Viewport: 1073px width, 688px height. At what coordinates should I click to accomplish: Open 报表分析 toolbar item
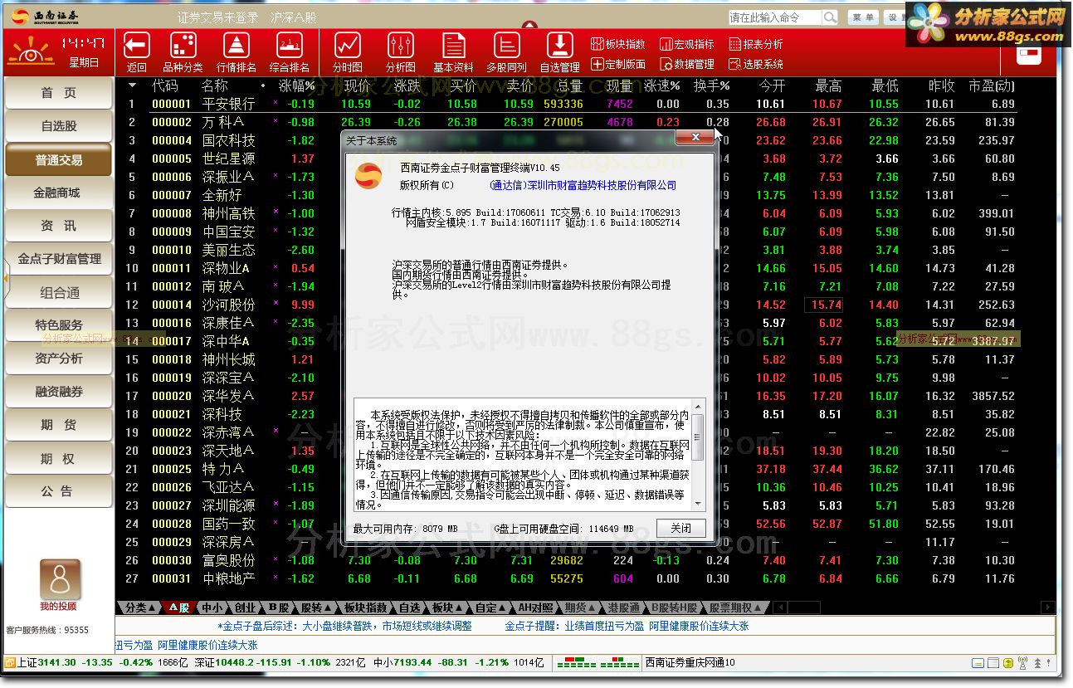pos(756,44)
